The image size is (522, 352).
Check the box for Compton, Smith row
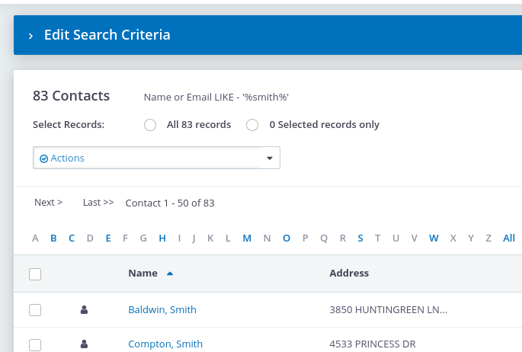(35, 344)
